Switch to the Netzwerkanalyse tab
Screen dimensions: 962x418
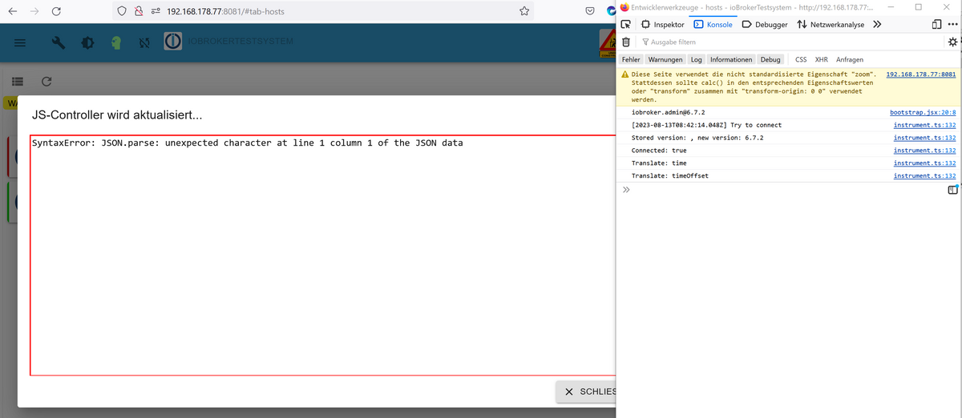pos(830,24)
